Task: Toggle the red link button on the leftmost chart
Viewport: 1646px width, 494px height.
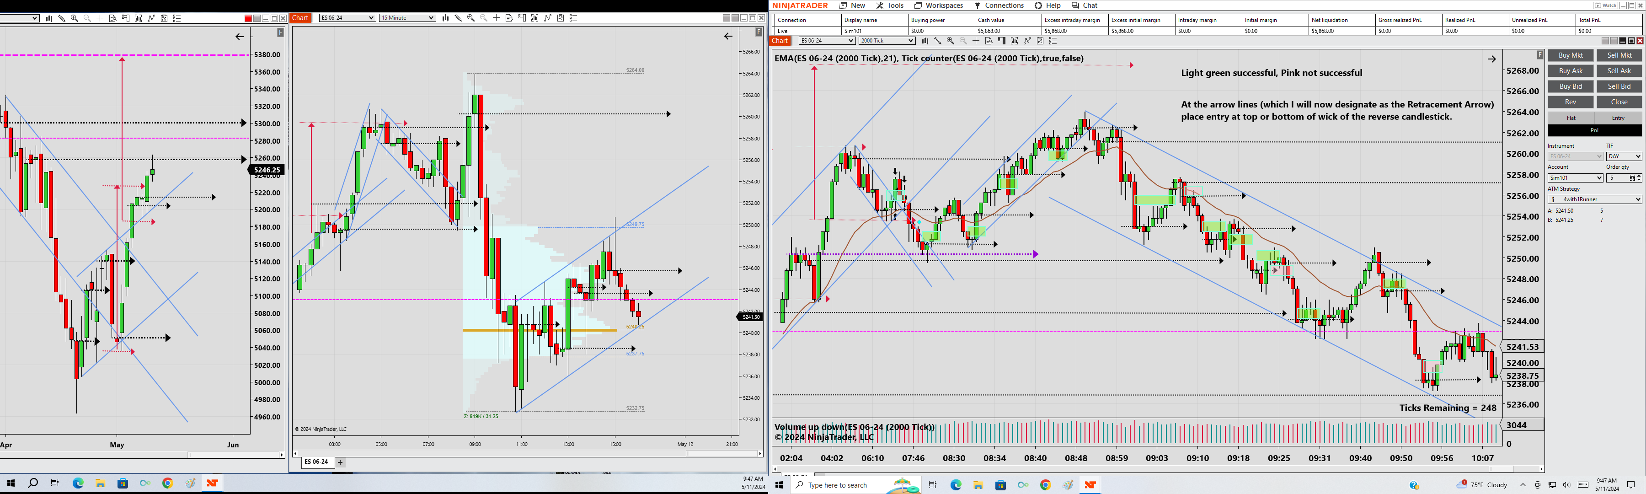Action: (249, 19)
